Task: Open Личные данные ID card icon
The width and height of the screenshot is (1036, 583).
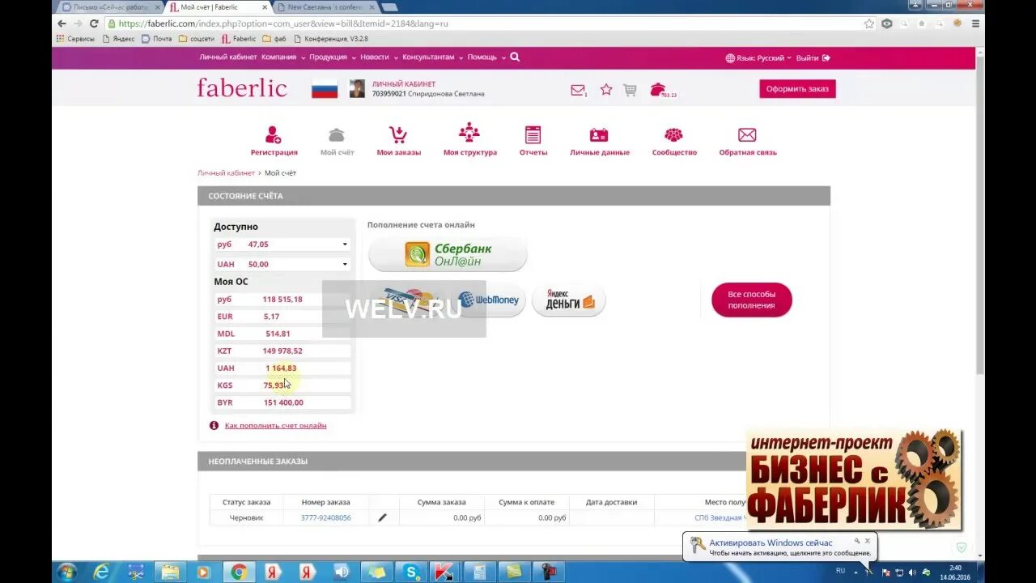Action: 599,135
